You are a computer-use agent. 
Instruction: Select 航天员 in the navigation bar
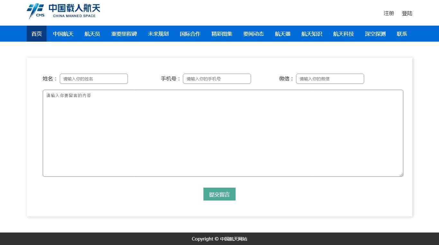(92, 34)
